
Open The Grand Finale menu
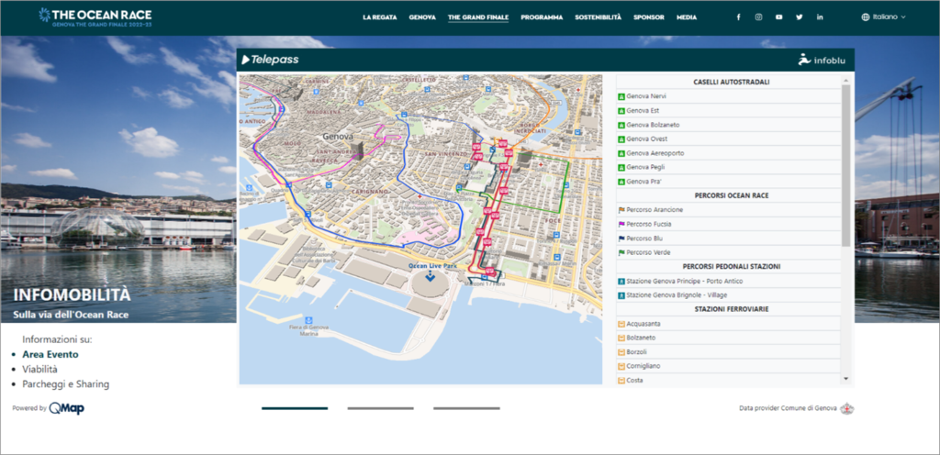(477, 17)
